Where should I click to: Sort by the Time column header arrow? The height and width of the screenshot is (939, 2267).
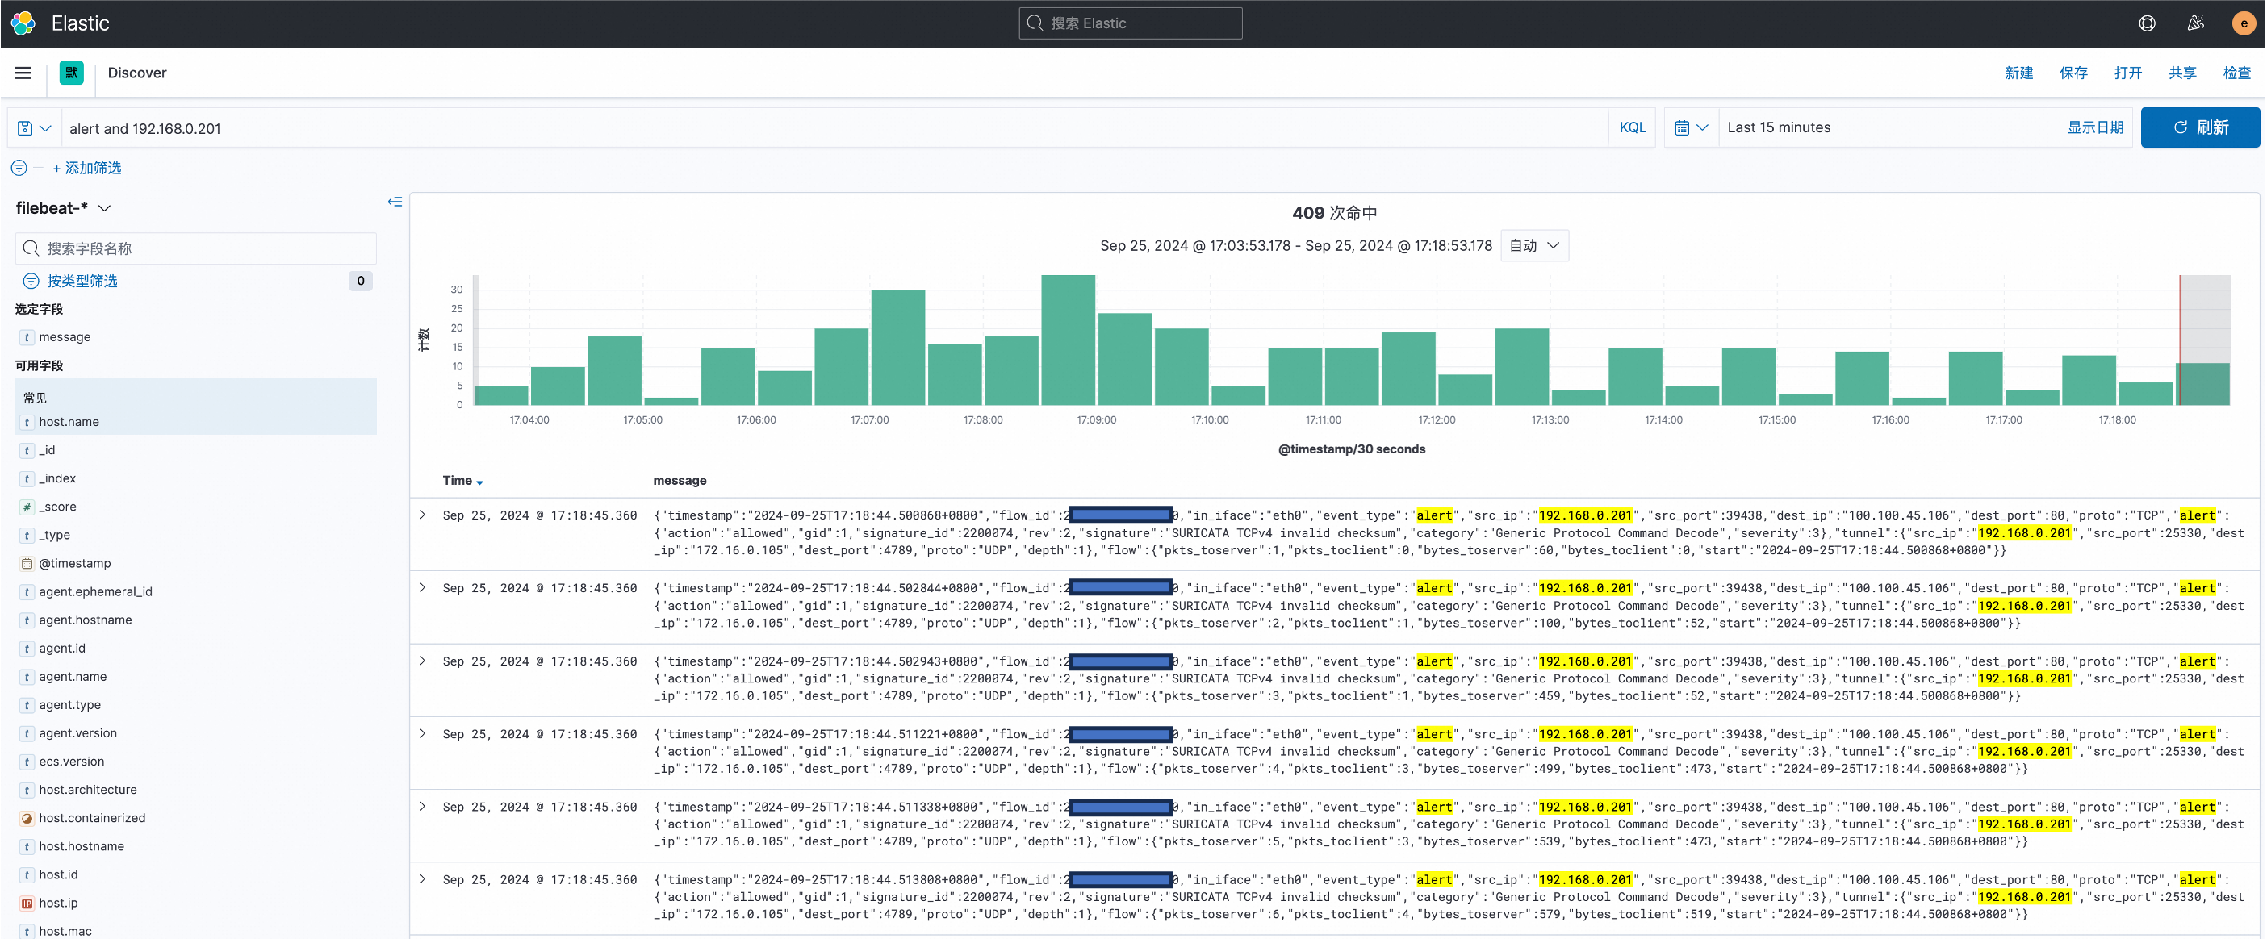(479, 482)
